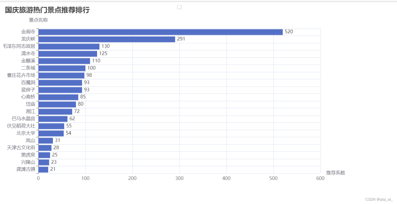Click the value label 125
Image resolution: width=397 pixels, height=204 pixels.
pyautogui.click(x=103, y=54)
